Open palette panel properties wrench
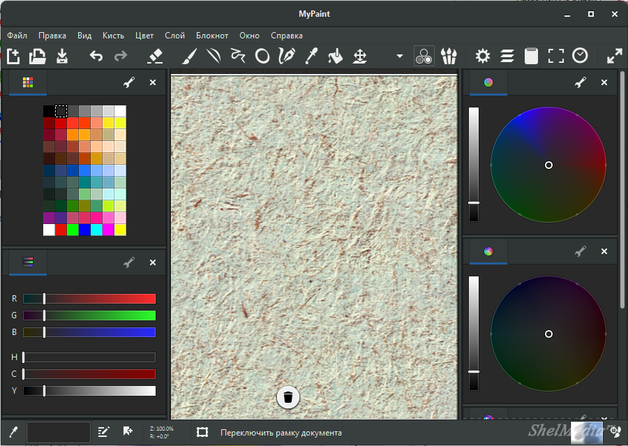 [129, 82]
